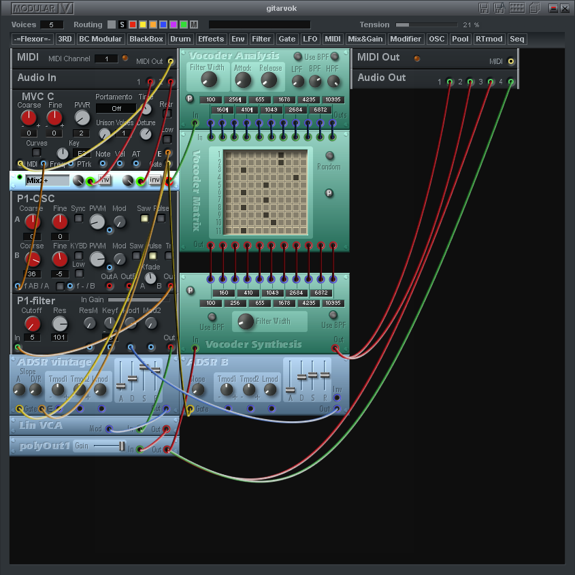Image resolution: width=575 pixels, height=575 pixels.
Task: Click the leftmost floppy disk save icon
Action: (x=484, y=8)
